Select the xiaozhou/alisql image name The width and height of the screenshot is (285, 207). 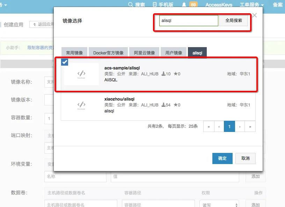pos(119,99)
